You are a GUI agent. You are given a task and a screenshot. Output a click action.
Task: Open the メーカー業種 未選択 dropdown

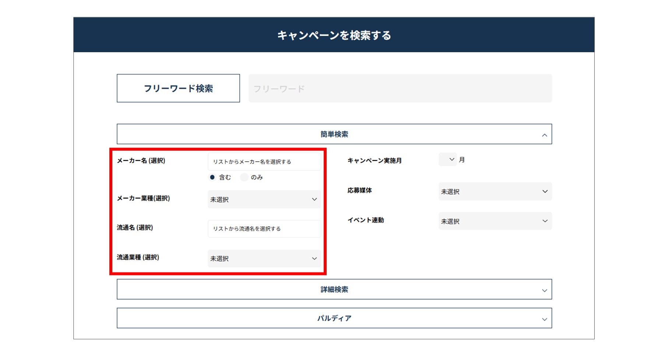pyautogui.click(x=264, y=199)
